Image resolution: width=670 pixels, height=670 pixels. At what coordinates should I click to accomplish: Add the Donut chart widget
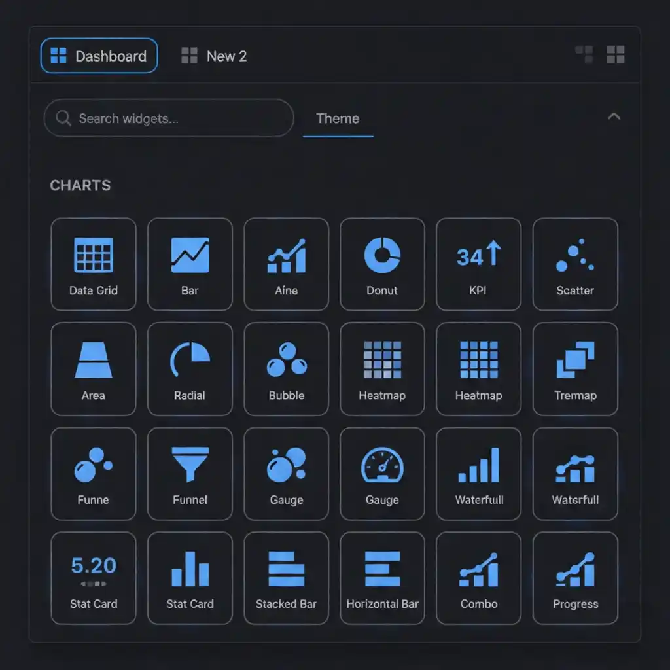pos(382,264)
